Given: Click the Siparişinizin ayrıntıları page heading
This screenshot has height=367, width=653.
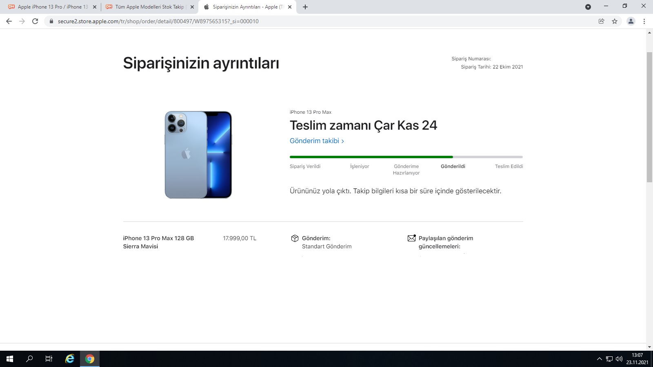Looking at the screenshot, I should (201, 63).
